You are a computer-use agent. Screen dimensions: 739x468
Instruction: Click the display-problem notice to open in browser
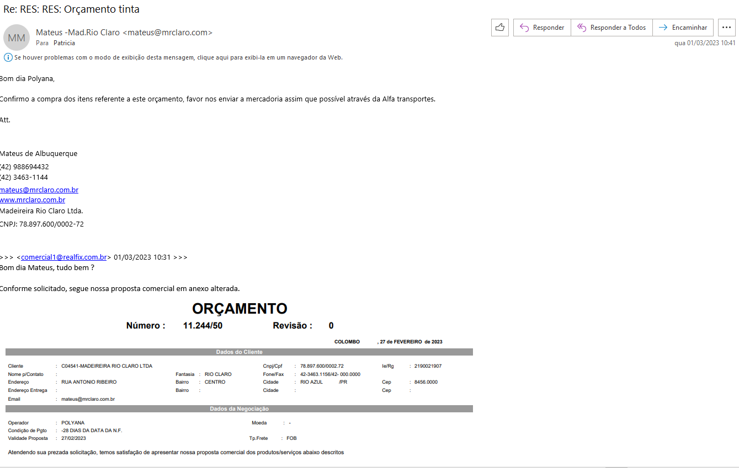click(178, 57)
